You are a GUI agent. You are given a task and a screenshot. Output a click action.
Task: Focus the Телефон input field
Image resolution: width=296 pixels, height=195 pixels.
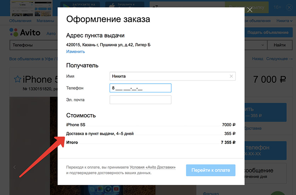coord(140,88)
